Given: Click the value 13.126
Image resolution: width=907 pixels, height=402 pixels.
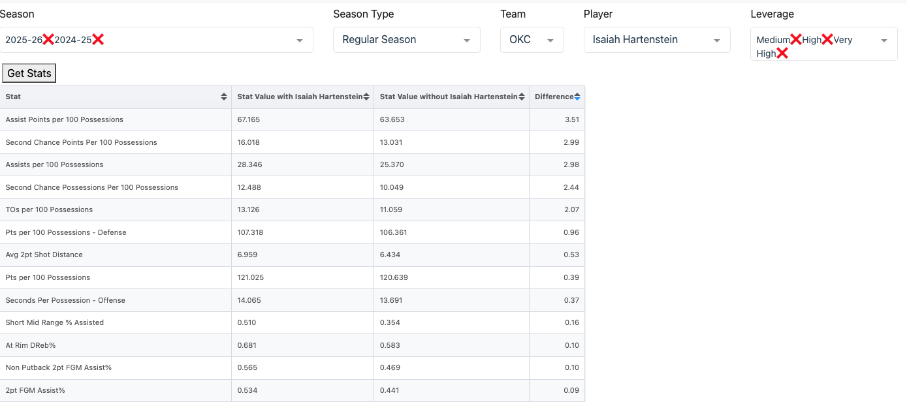Looking at the screenshot, I should click(249, 209).
